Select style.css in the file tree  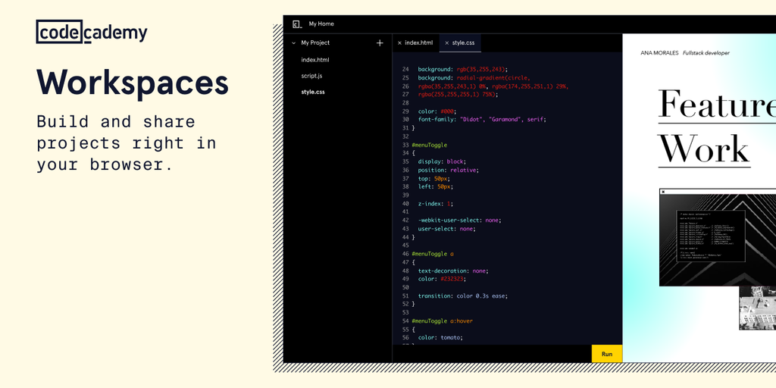pyautogui.click(x=313, y=92)
